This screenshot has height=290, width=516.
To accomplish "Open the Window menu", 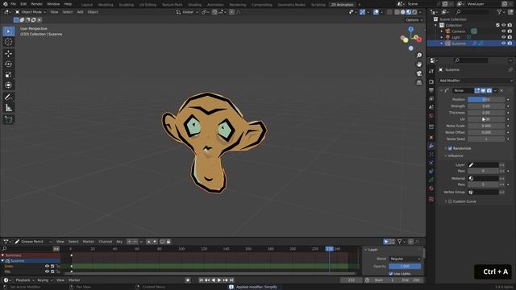I will (53, 4).
